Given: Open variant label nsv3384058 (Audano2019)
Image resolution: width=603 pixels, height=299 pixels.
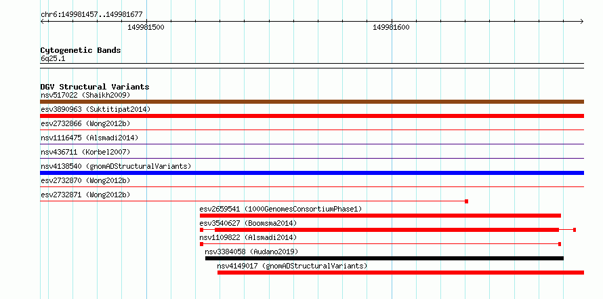Looking at the screenshot, I should tap(251, 252).
